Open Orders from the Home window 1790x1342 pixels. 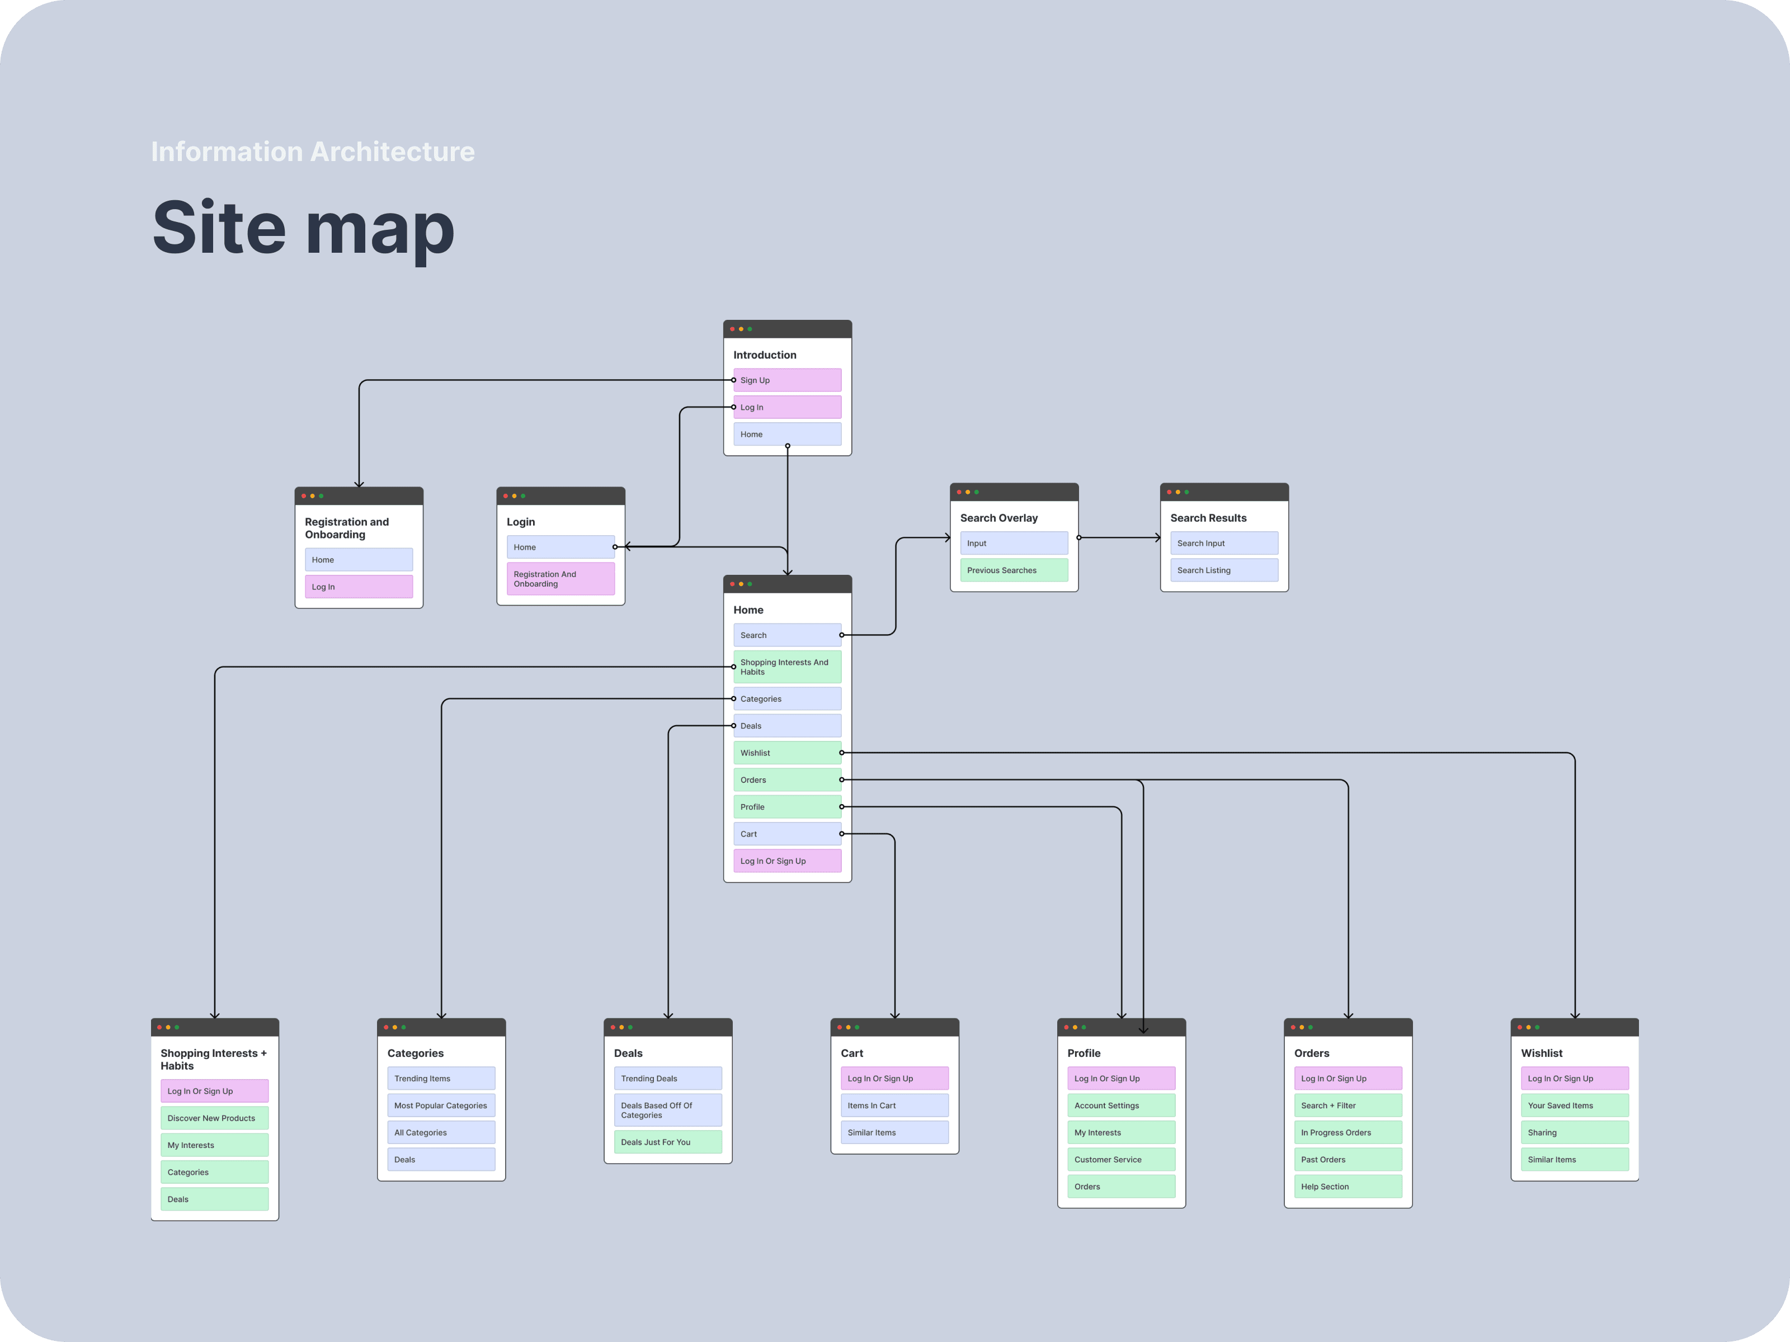pos(786,779)
